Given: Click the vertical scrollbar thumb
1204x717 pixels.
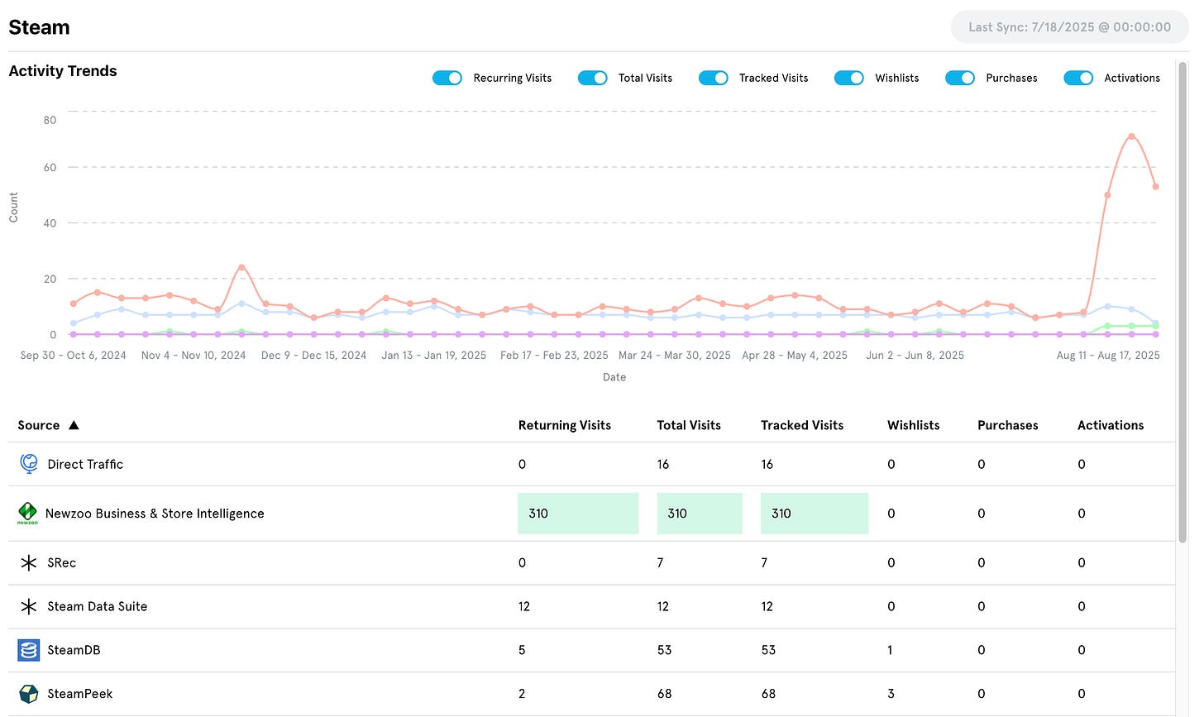Looking at the screenshot, I should tap(1182, 302).
